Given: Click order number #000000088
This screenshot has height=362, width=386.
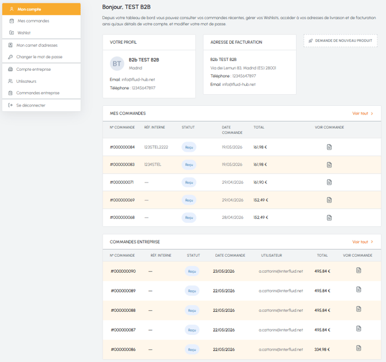Looking at the screenshot, I should (123, 310).
